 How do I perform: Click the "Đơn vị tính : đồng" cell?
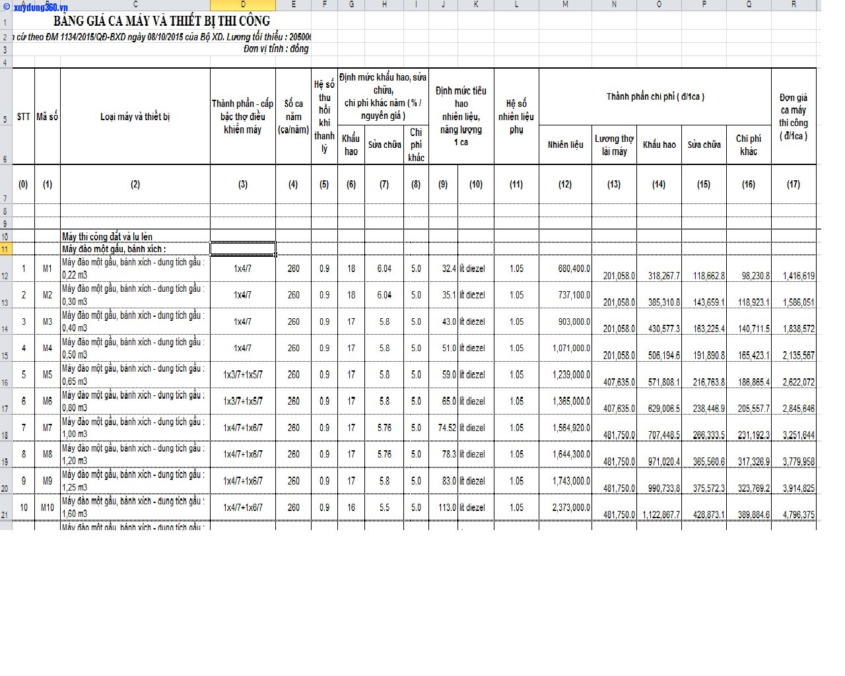click(x=276, y=49)
